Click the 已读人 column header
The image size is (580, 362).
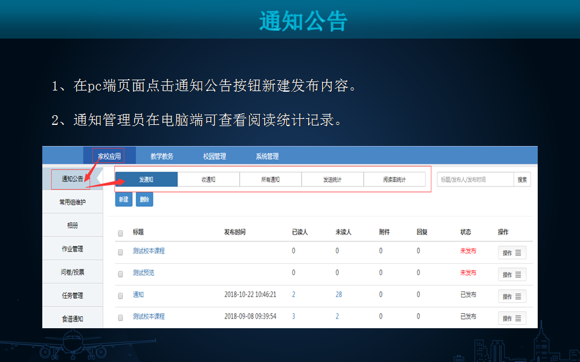300,232
